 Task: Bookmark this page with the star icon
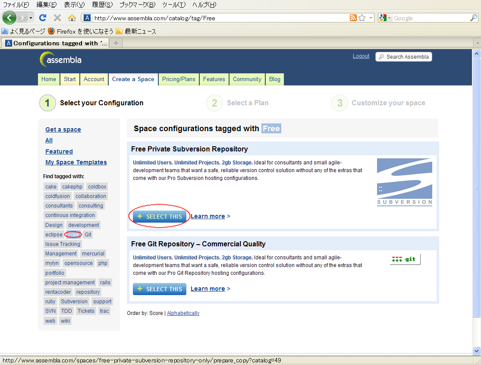click(362, 18)
